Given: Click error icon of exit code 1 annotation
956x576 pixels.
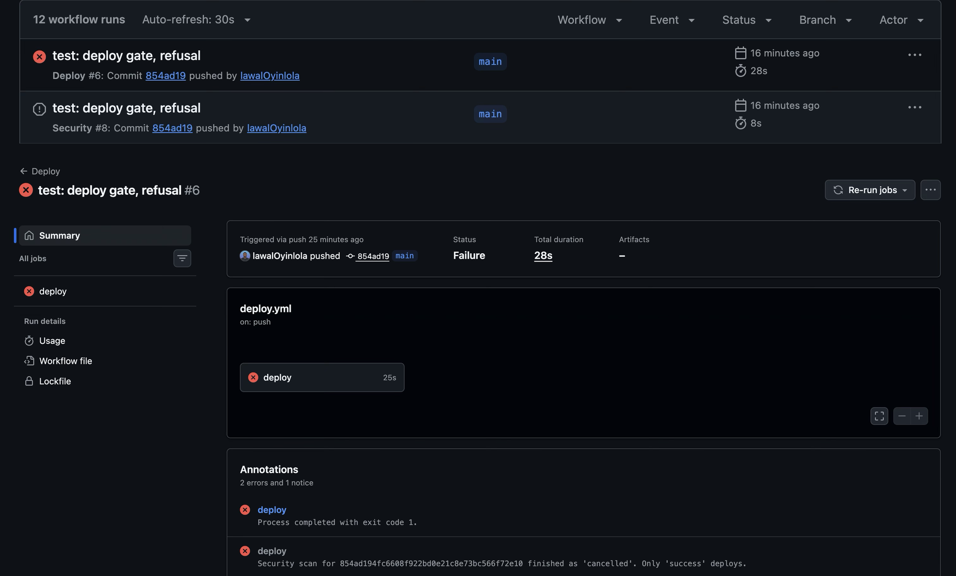Looking at the screenshot, I should click(245, 510).
